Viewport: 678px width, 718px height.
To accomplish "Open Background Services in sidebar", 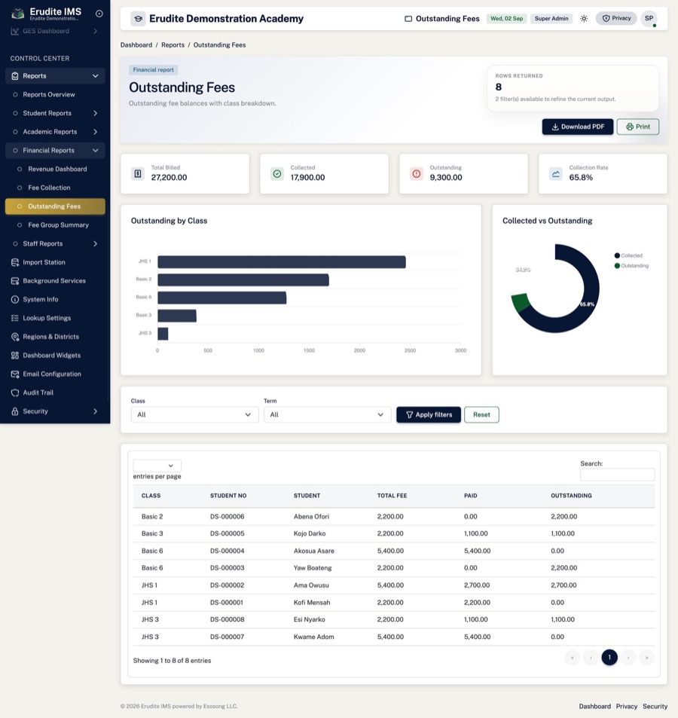I will click(x=55, y=281).
